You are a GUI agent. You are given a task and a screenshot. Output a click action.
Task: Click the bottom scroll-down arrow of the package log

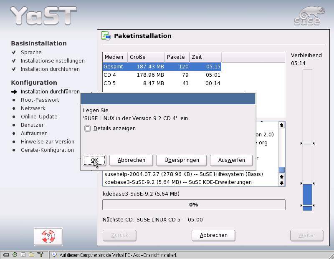[x=281, y=183]
